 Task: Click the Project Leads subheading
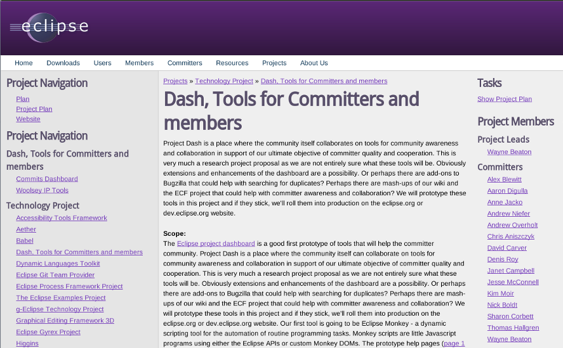[x=503, y=139]
